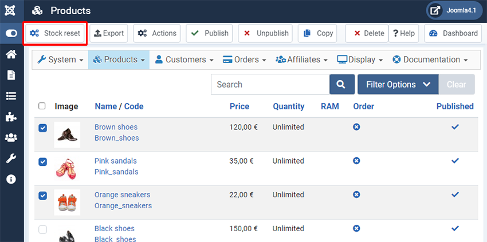Uncheck the Brown shoes checkbox
This screenshot has height=242, width=487.
pos(42,128)
